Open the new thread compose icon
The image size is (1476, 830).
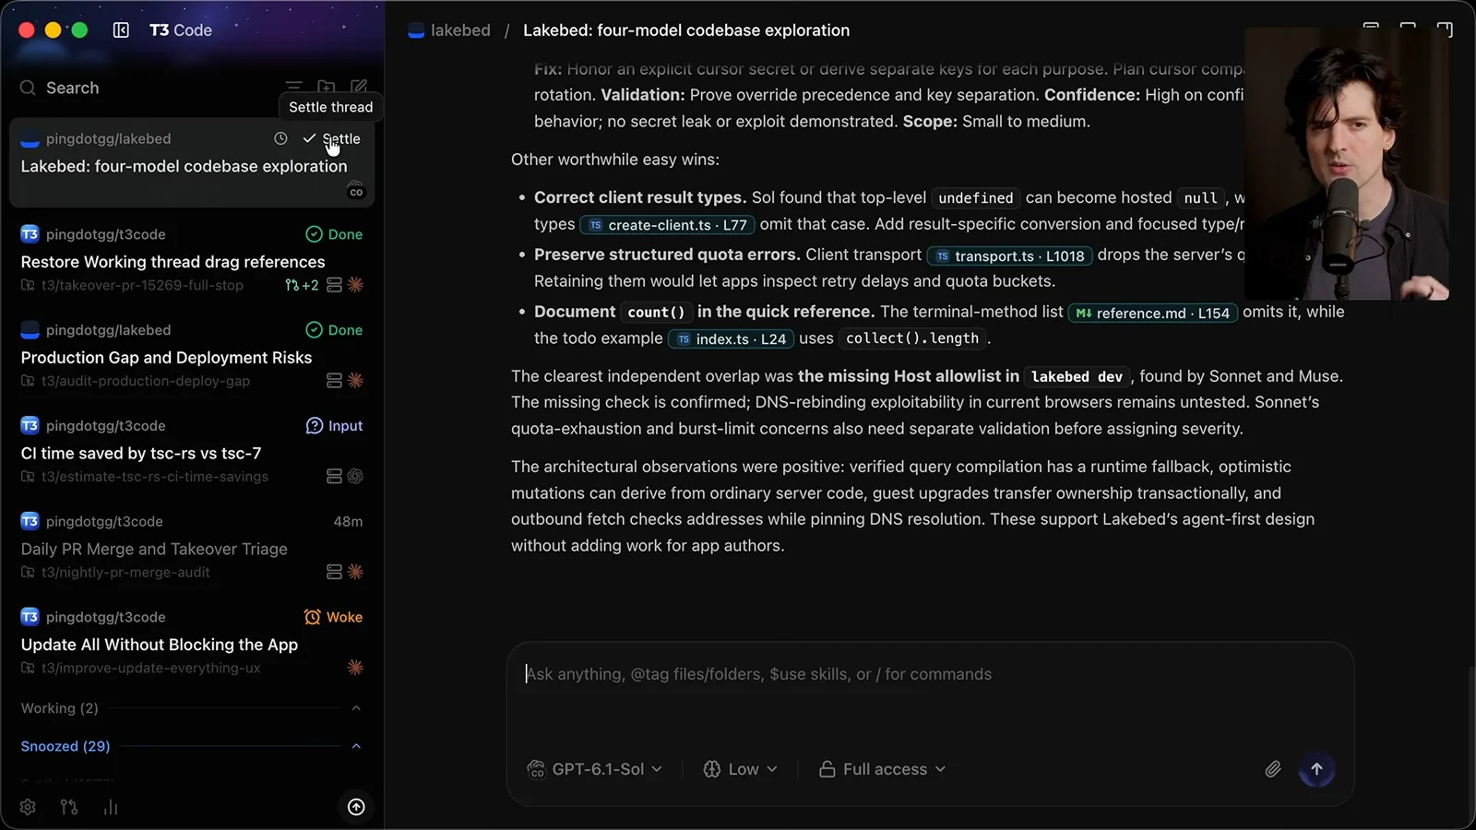coord(359,87)
